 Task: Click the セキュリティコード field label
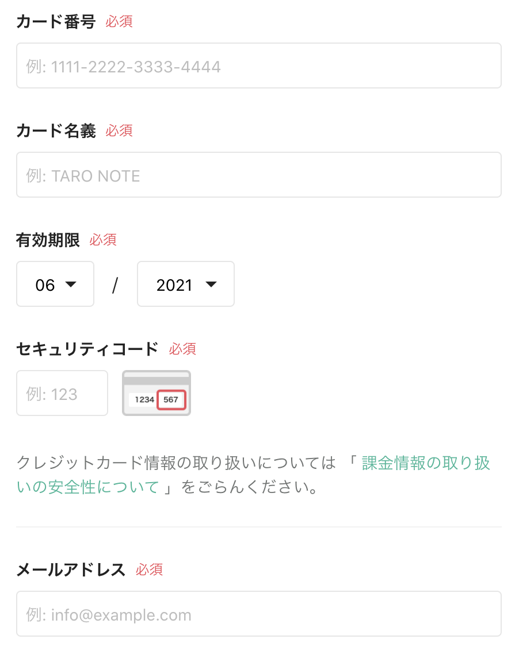(87, 349)
